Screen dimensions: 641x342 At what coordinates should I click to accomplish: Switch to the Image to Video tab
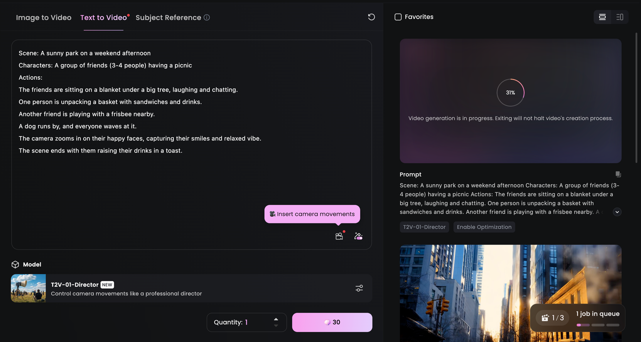[43, 17]
